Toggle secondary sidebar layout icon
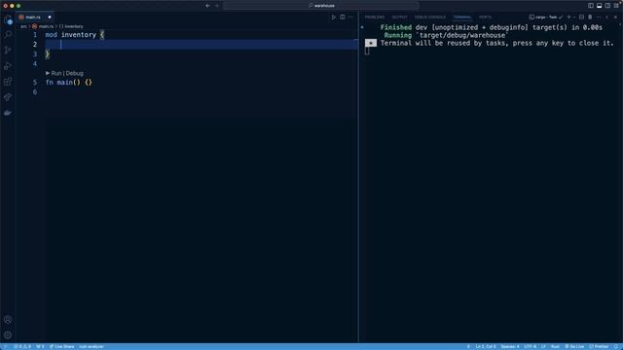Image resolution: width=623 pixels, height=350 pixels. click(607, 6)
